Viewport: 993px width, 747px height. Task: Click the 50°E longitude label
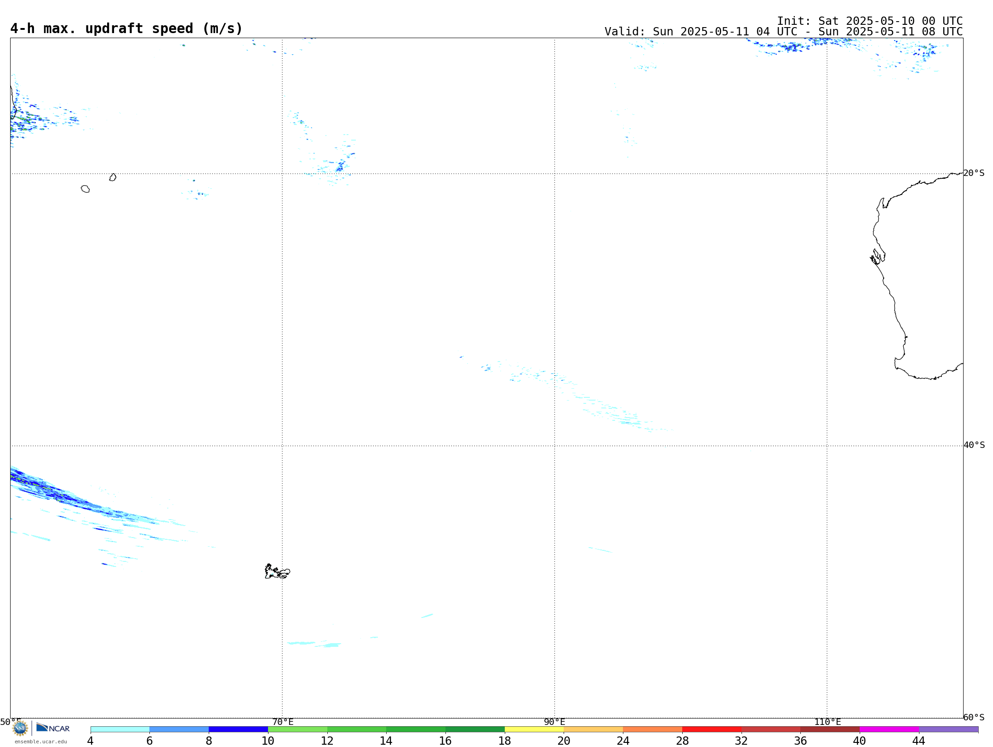tap(11, 722)
